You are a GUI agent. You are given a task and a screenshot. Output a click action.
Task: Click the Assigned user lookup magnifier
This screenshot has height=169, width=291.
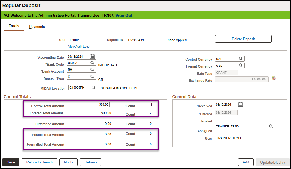pyautogui.click(x=271, y=126)
